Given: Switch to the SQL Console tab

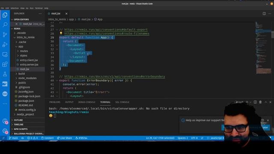Looking at the screenshot, I should [x=122, y=102].
